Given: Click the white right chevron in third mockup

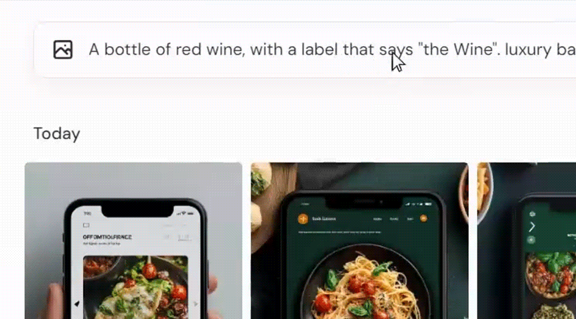Looking at the screenshot, I should pyautogui.click(x=532, y=227).
